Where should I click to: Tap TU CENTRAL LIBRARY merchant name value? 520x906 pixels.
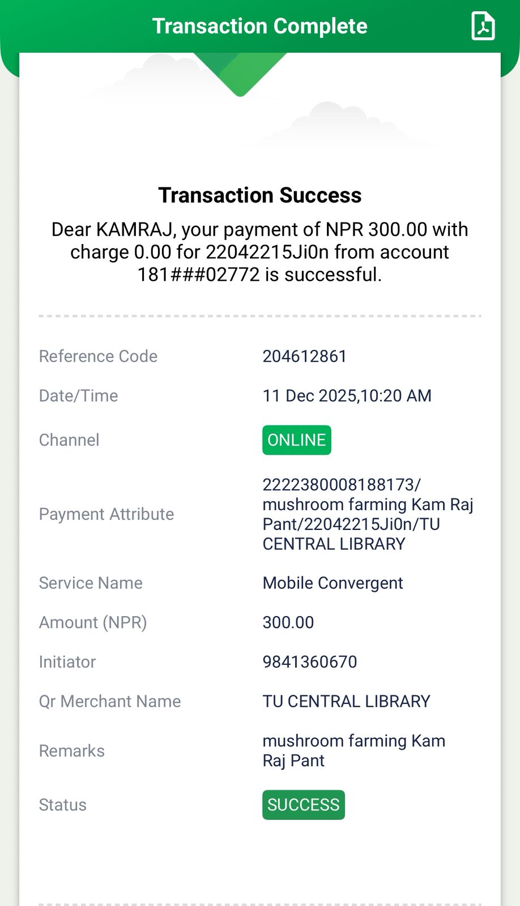tap(346, 702)
